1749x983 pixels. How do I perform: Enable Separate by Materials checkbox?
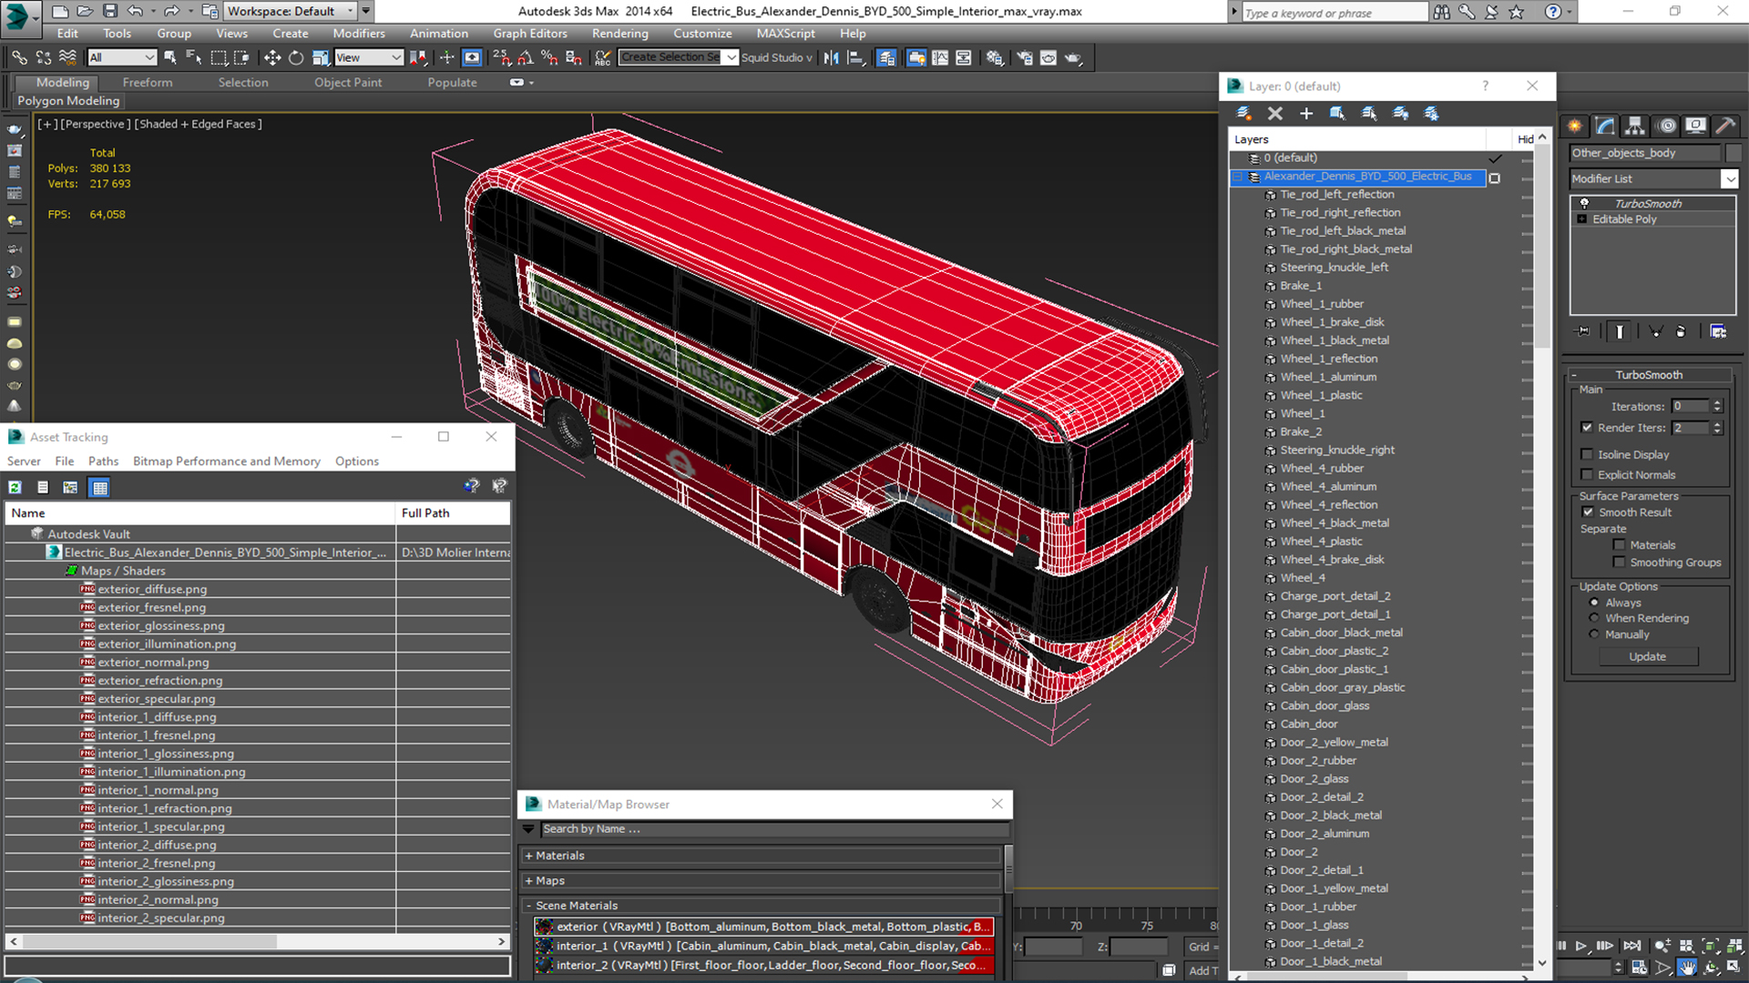click(1619, 544)
